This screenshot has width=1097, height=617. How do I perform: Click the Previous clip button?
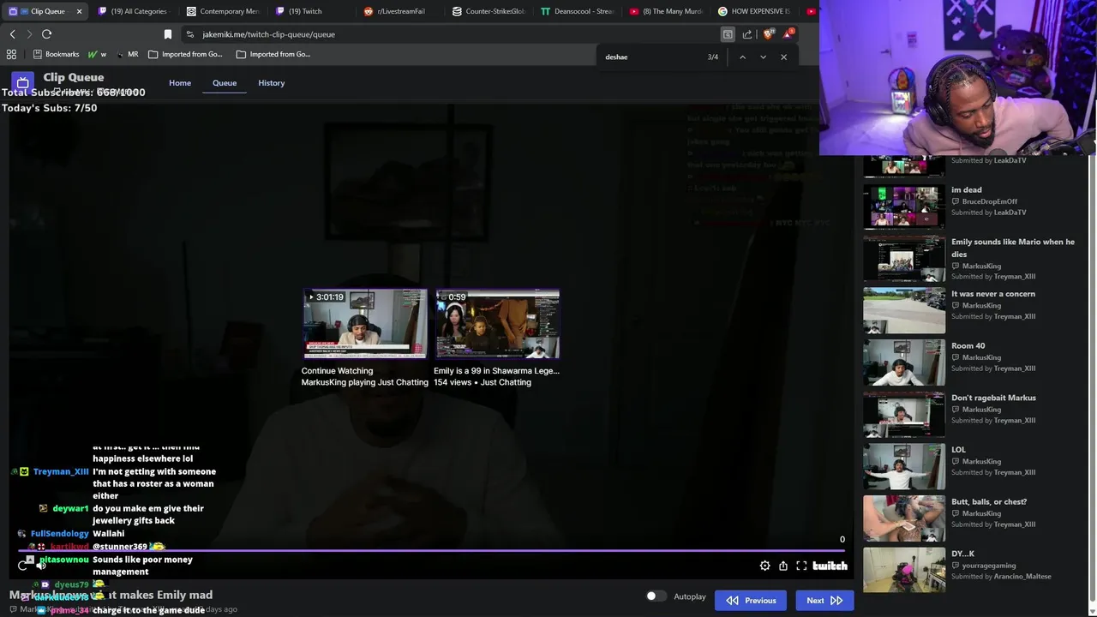click(x=750, y=601)
